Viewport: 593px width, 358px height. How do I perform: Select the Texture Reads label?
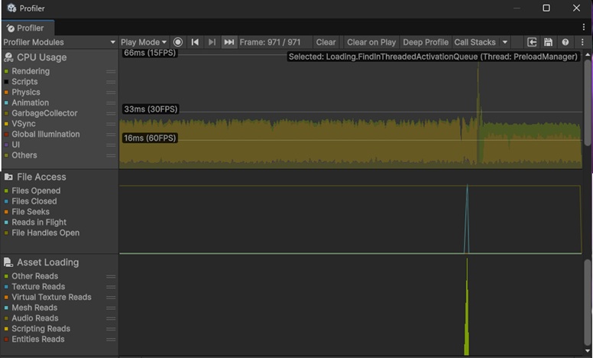(x=38, y=287)
